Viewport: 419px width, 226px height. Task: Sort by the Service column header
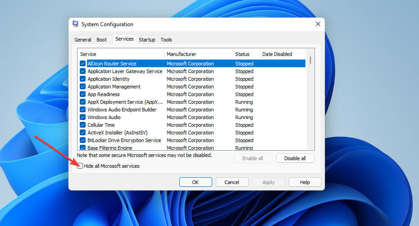[121, 54]
